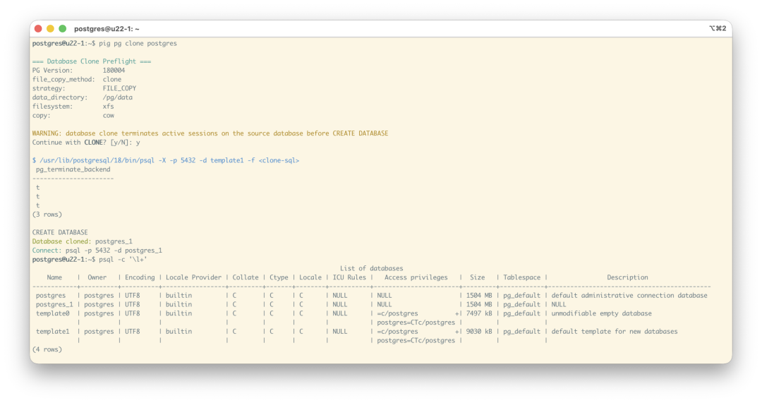
Task: Click the 'Continue with CLONE? [y/N]' prompt
Action: click(80, 143)
